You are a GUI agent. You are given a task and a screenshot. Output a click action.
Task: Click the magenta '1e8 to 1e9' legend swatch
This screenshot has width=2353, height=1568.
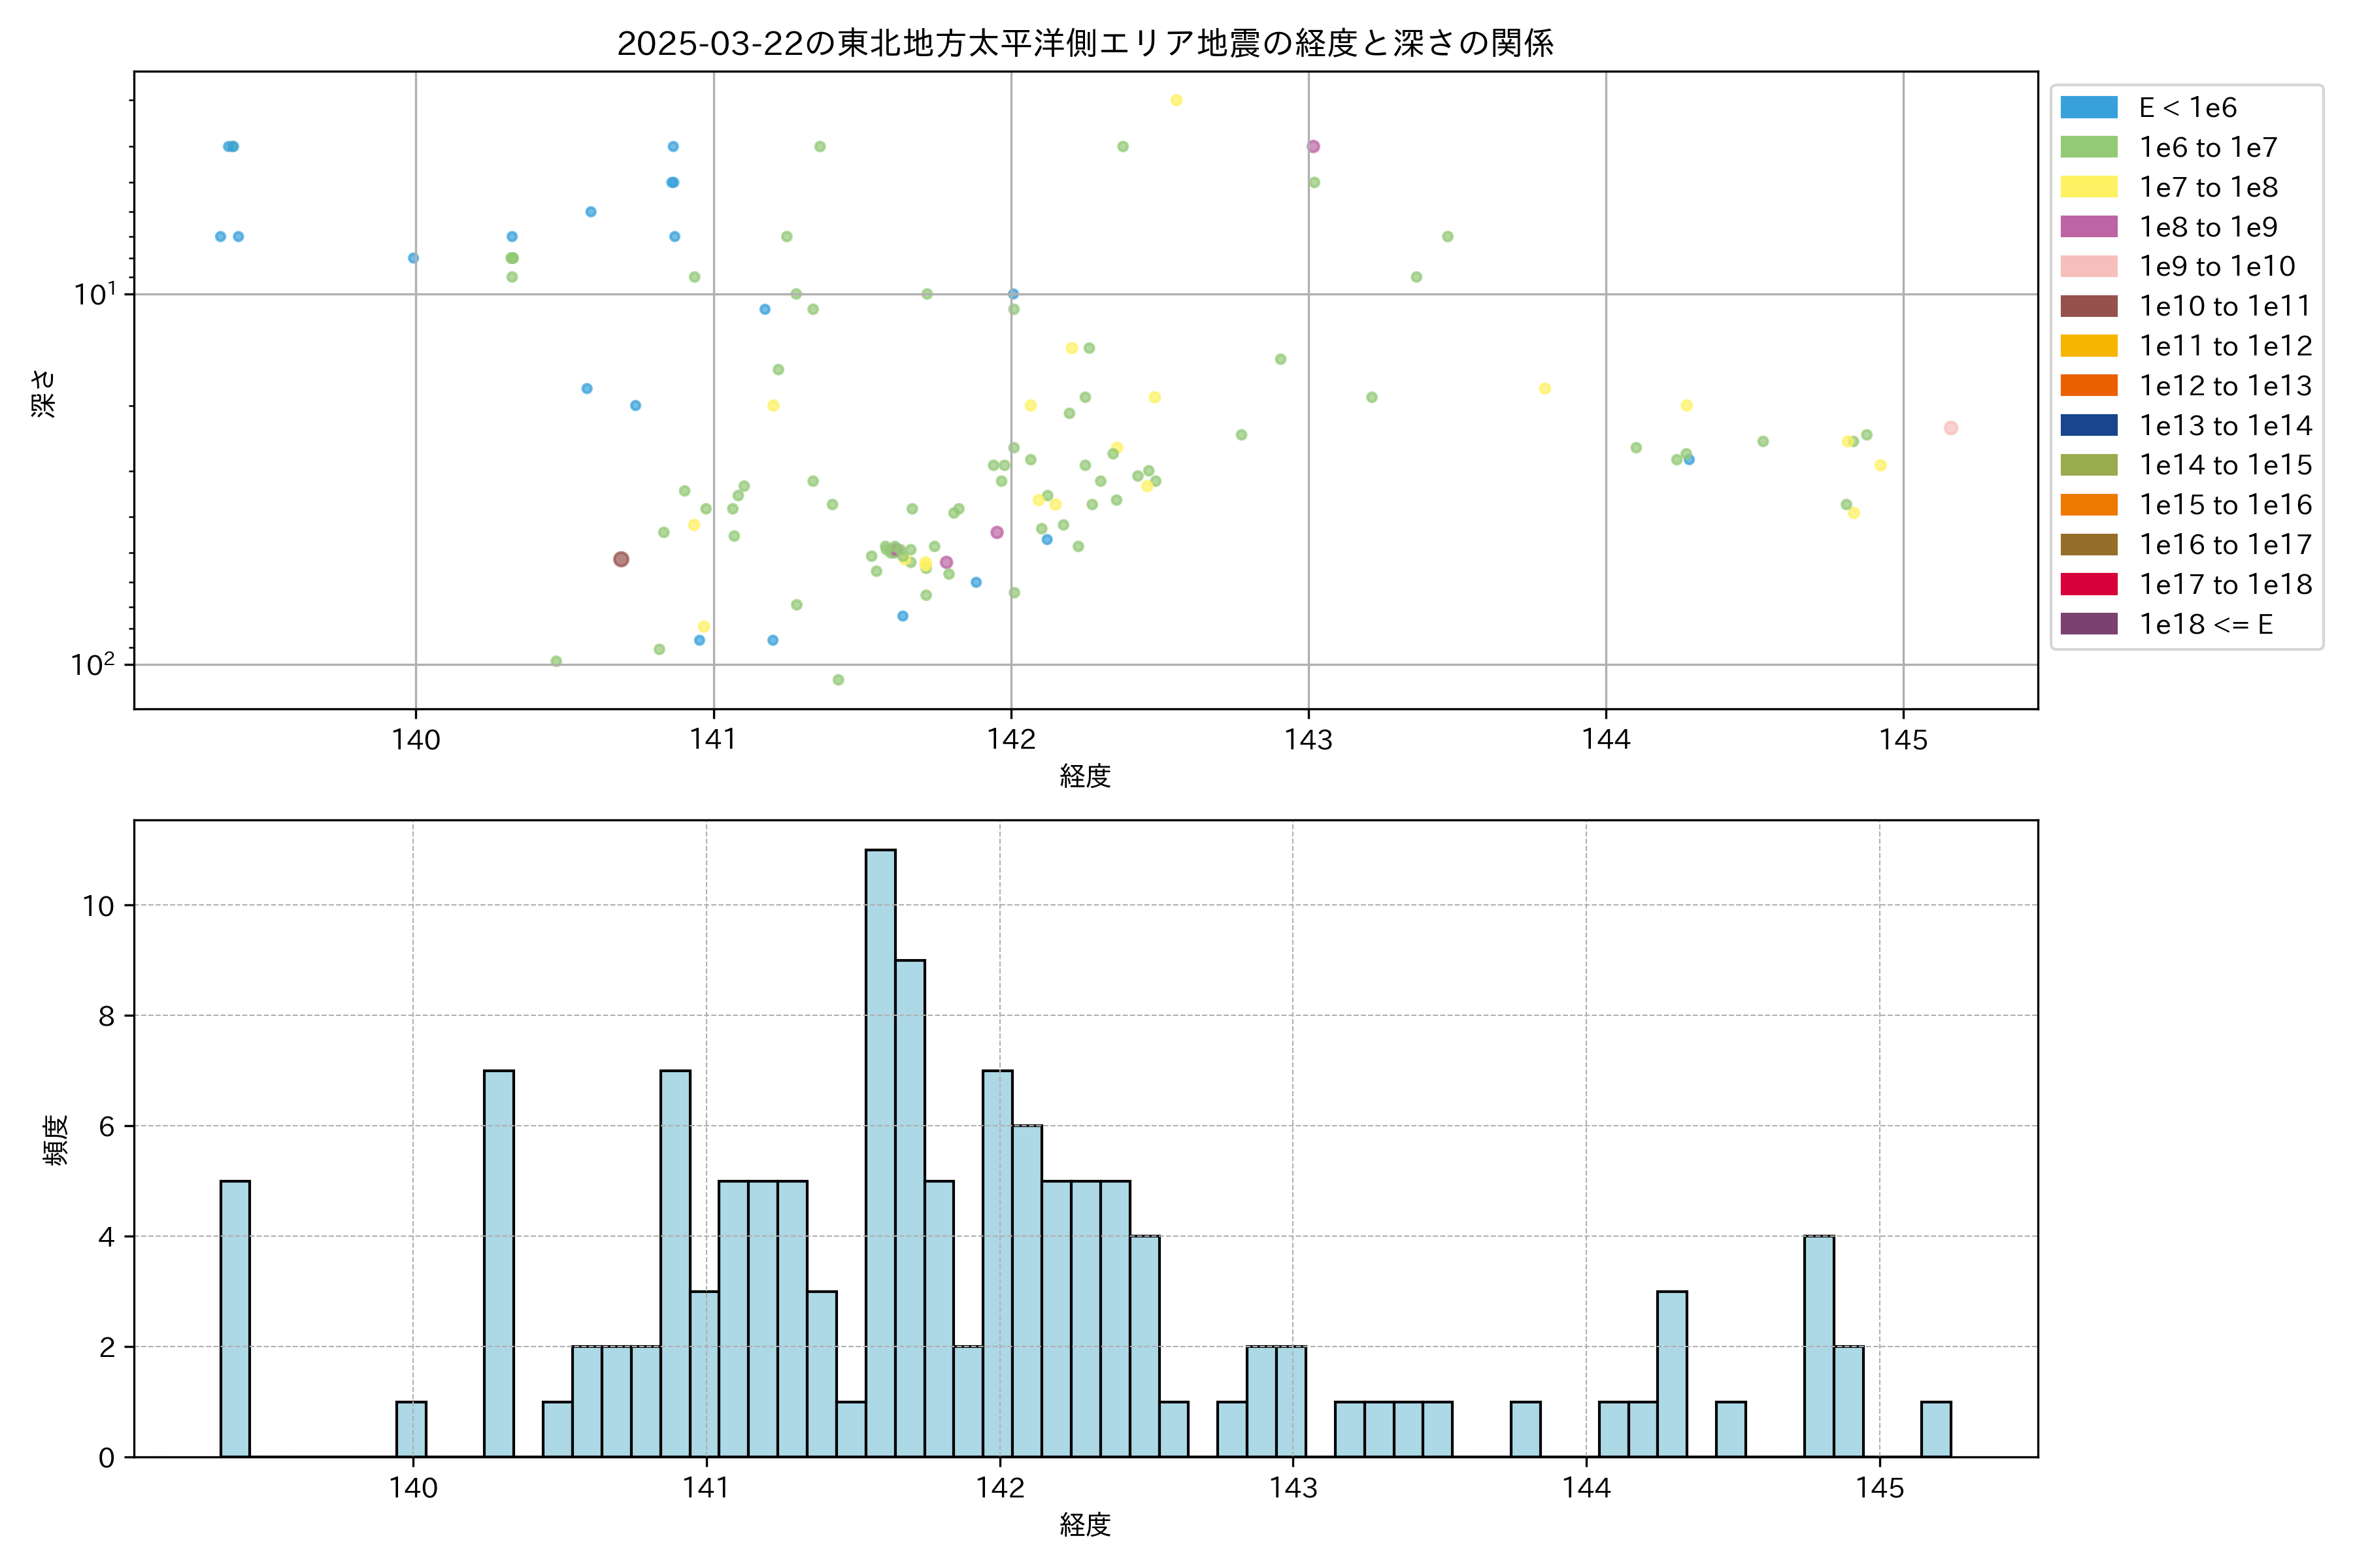[2088, 227]
